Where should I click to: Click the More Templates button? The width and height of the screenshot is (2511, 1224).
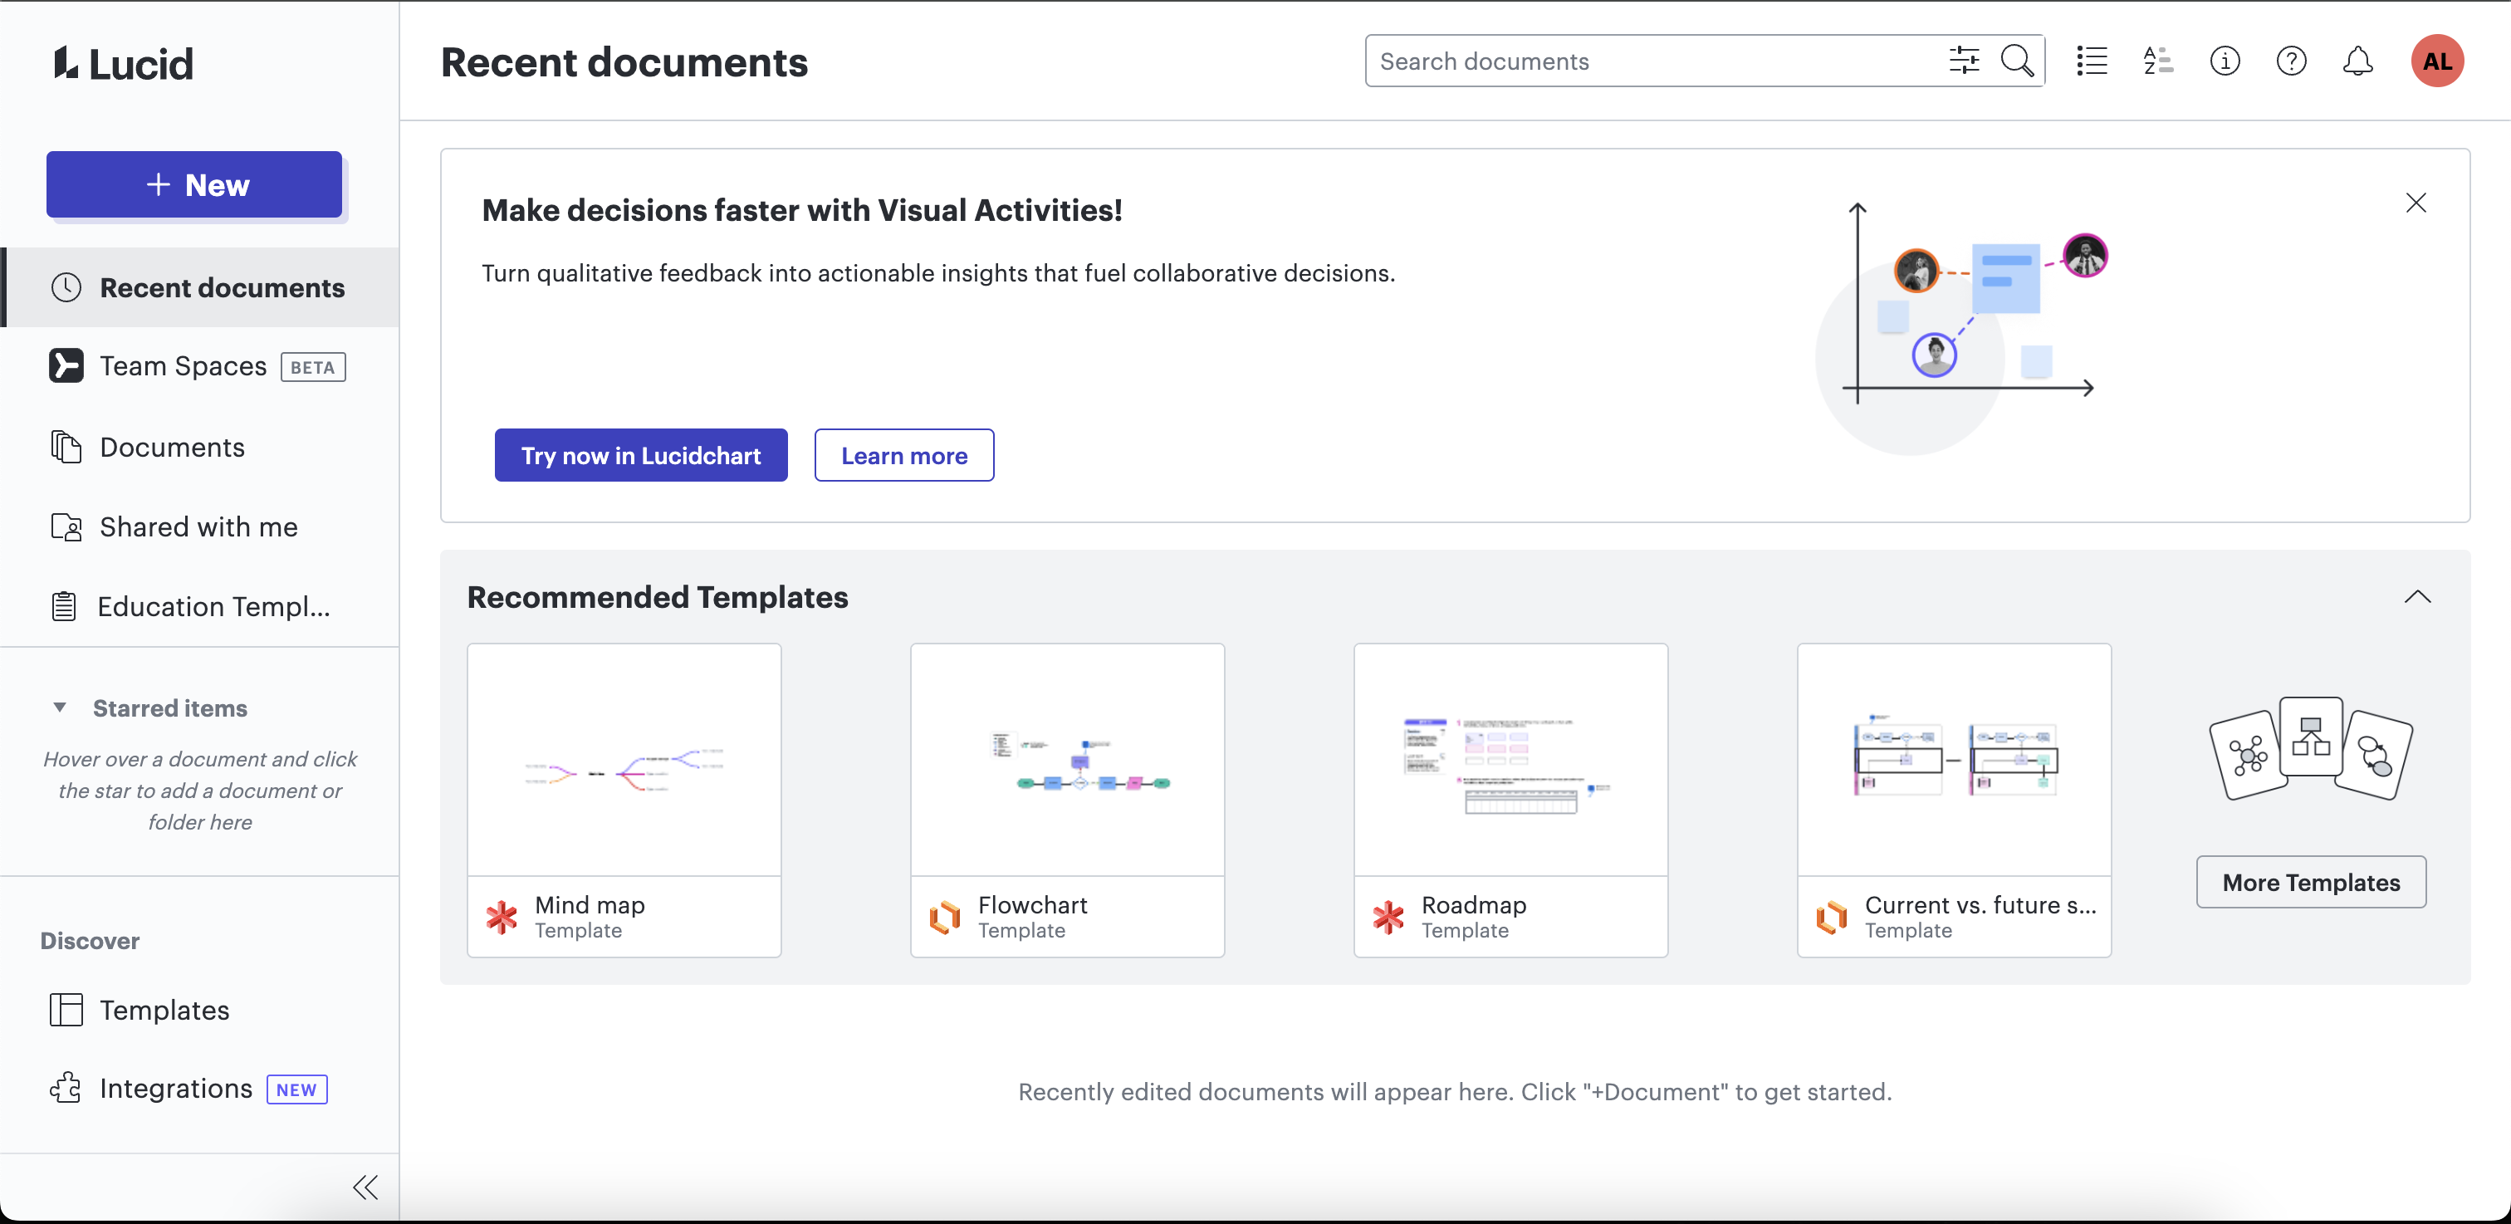(2310, 882)
